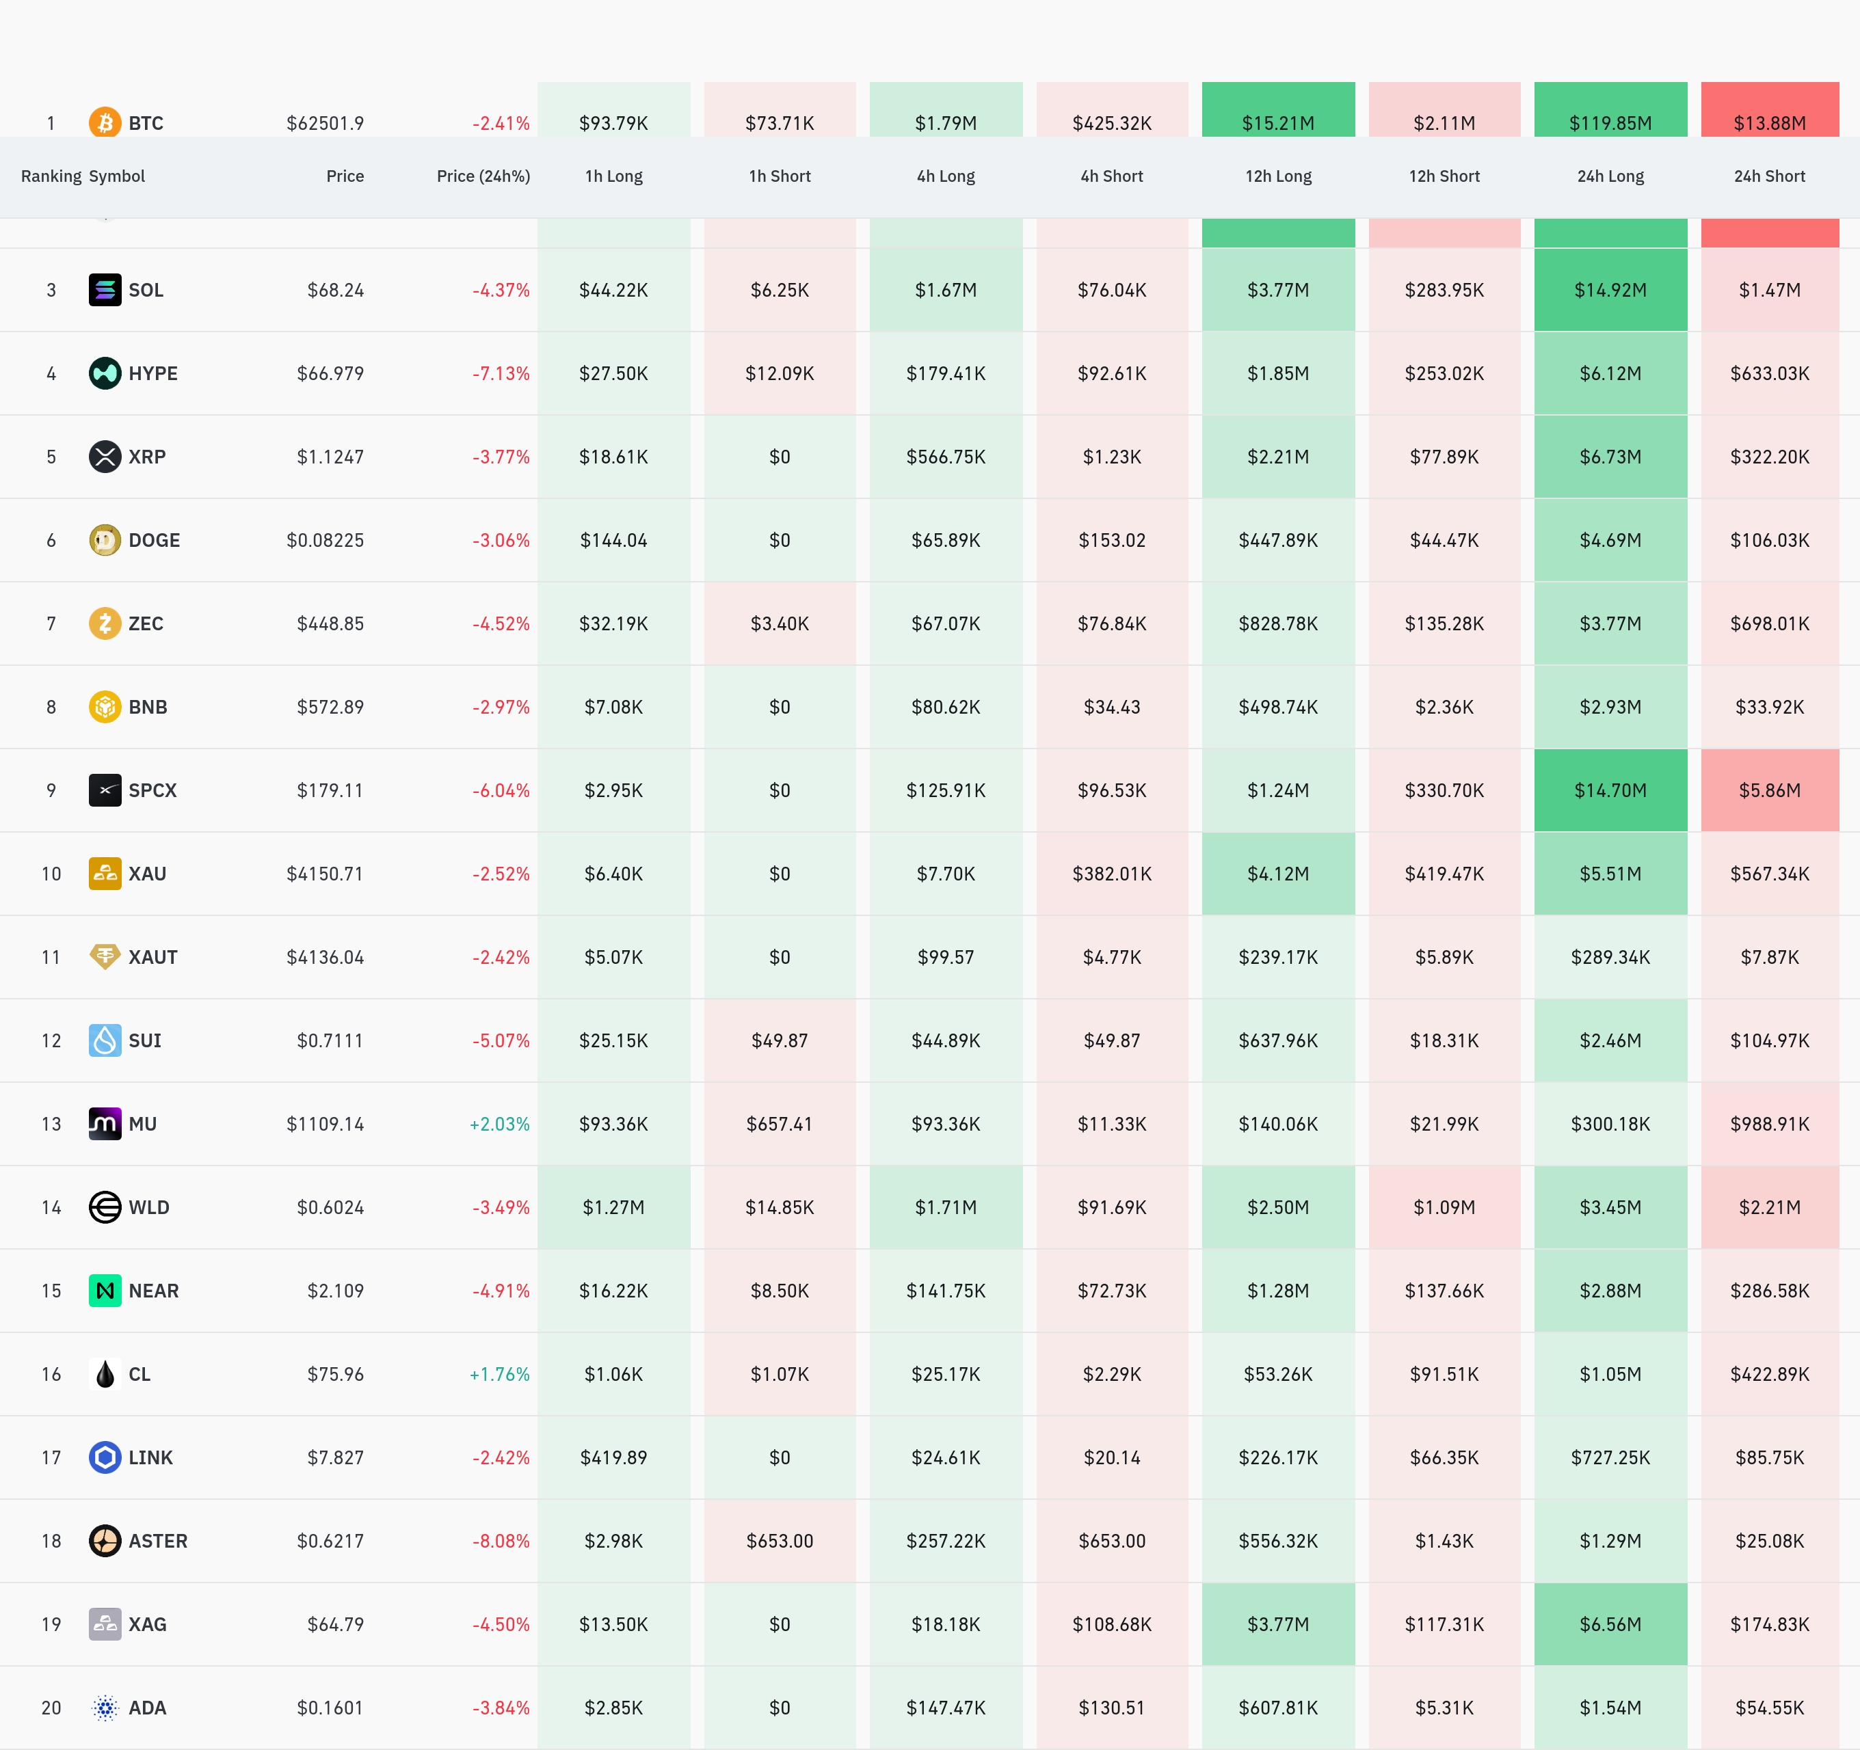Sort by 12h Short column header
Viewport: 1860px width, 1750px height.
click(1445, 176)
